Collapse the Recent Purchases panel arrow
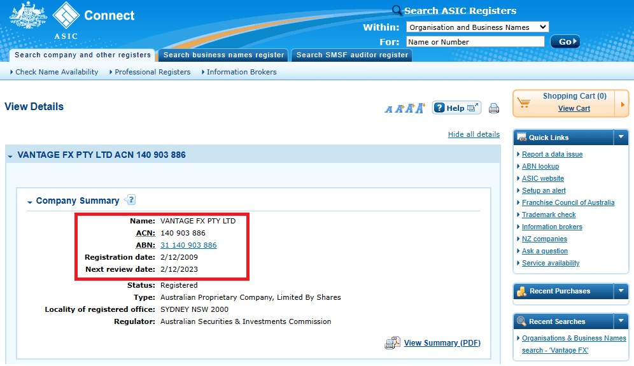 tap(621, 291)
